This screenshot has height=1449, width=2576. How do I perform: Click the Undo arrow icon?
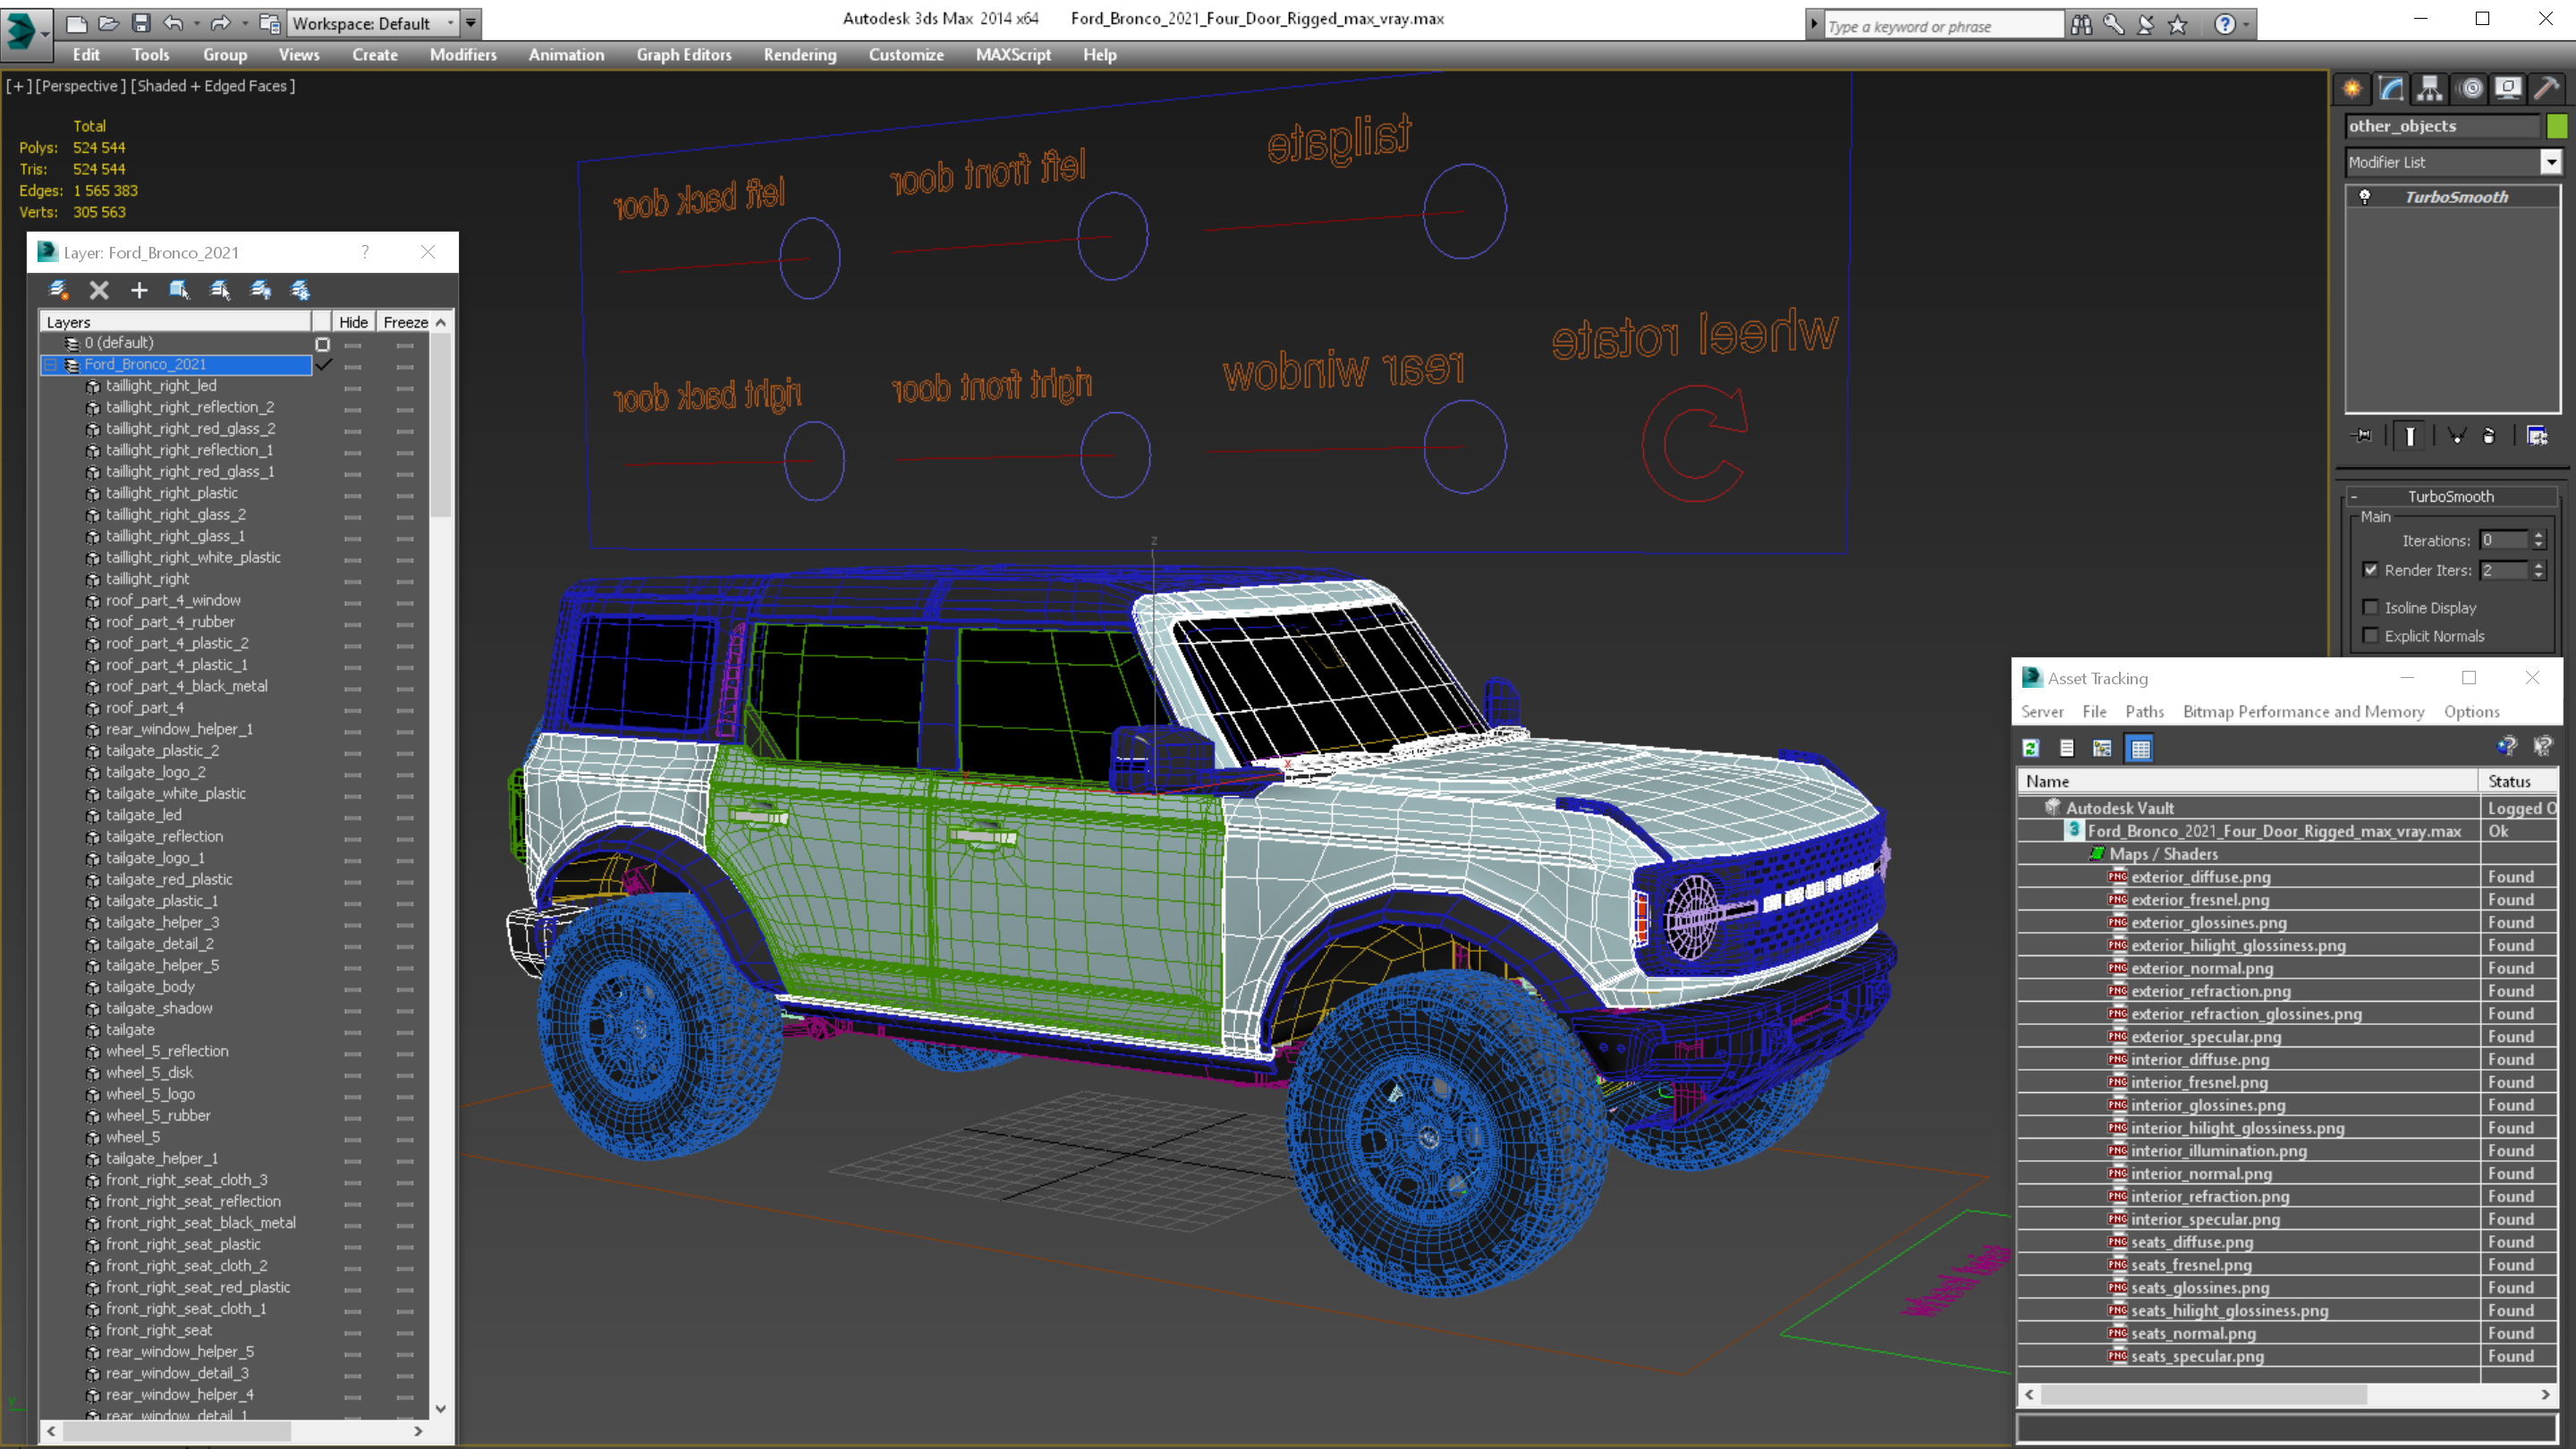pos(173,23)
